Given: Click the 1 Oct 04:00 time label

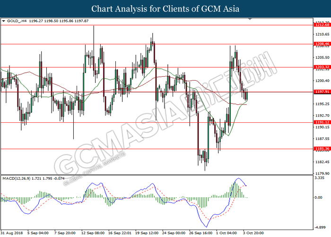Looking at the screenshot, I should (x=226, y=233).
